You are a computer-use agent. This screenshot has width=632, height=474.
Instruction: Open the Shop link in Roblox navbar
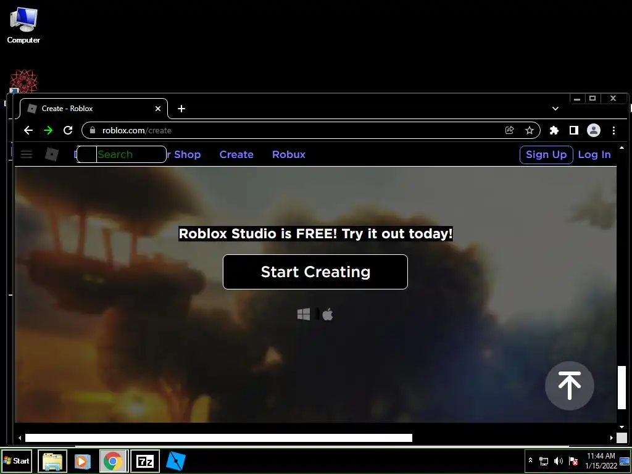click(187, 154)
